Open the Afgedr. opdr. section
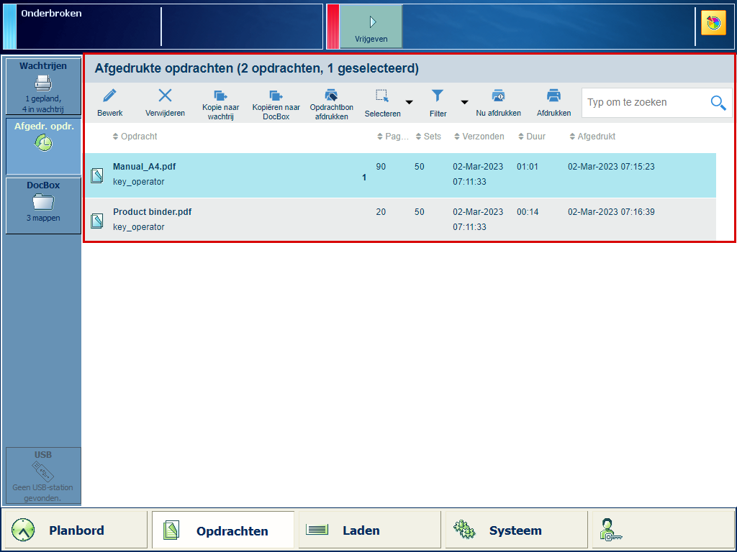Viewport: 737px width, 552px height. [x=43, y=146]
